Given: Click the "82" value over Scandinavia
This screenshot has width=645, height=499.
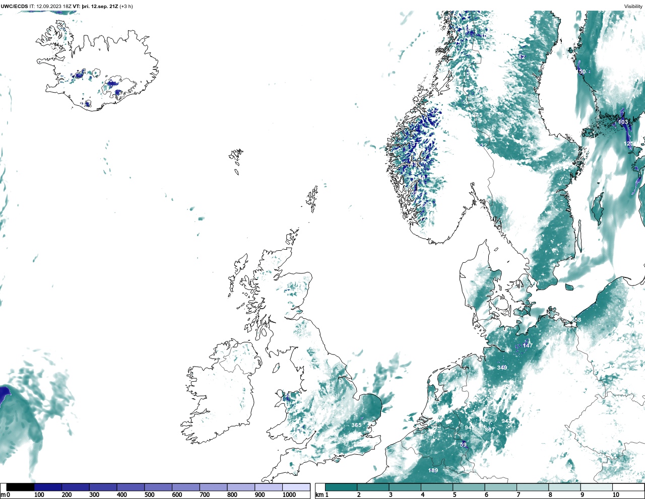Looking at the screenshot, I should pos(522,57).
